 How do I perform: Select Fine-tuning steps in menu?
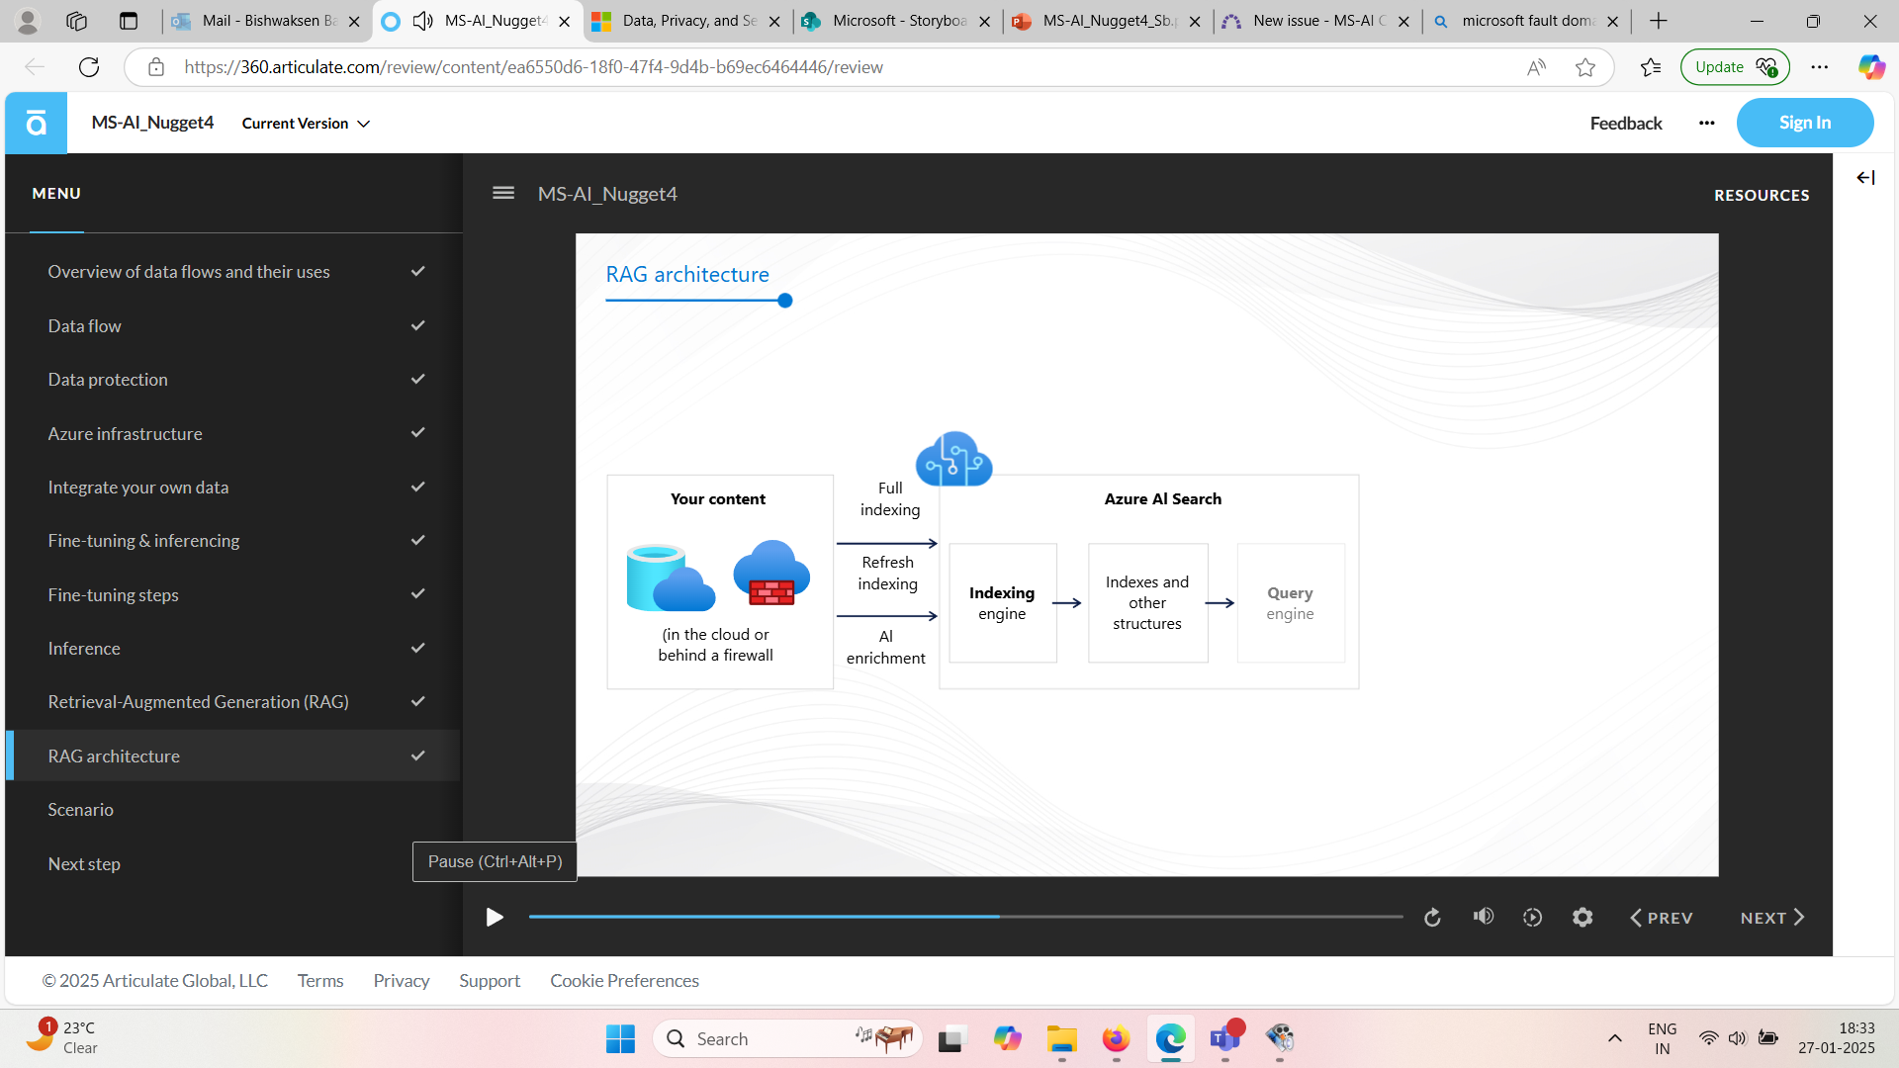pyautogui.click(x=233, y=595)
